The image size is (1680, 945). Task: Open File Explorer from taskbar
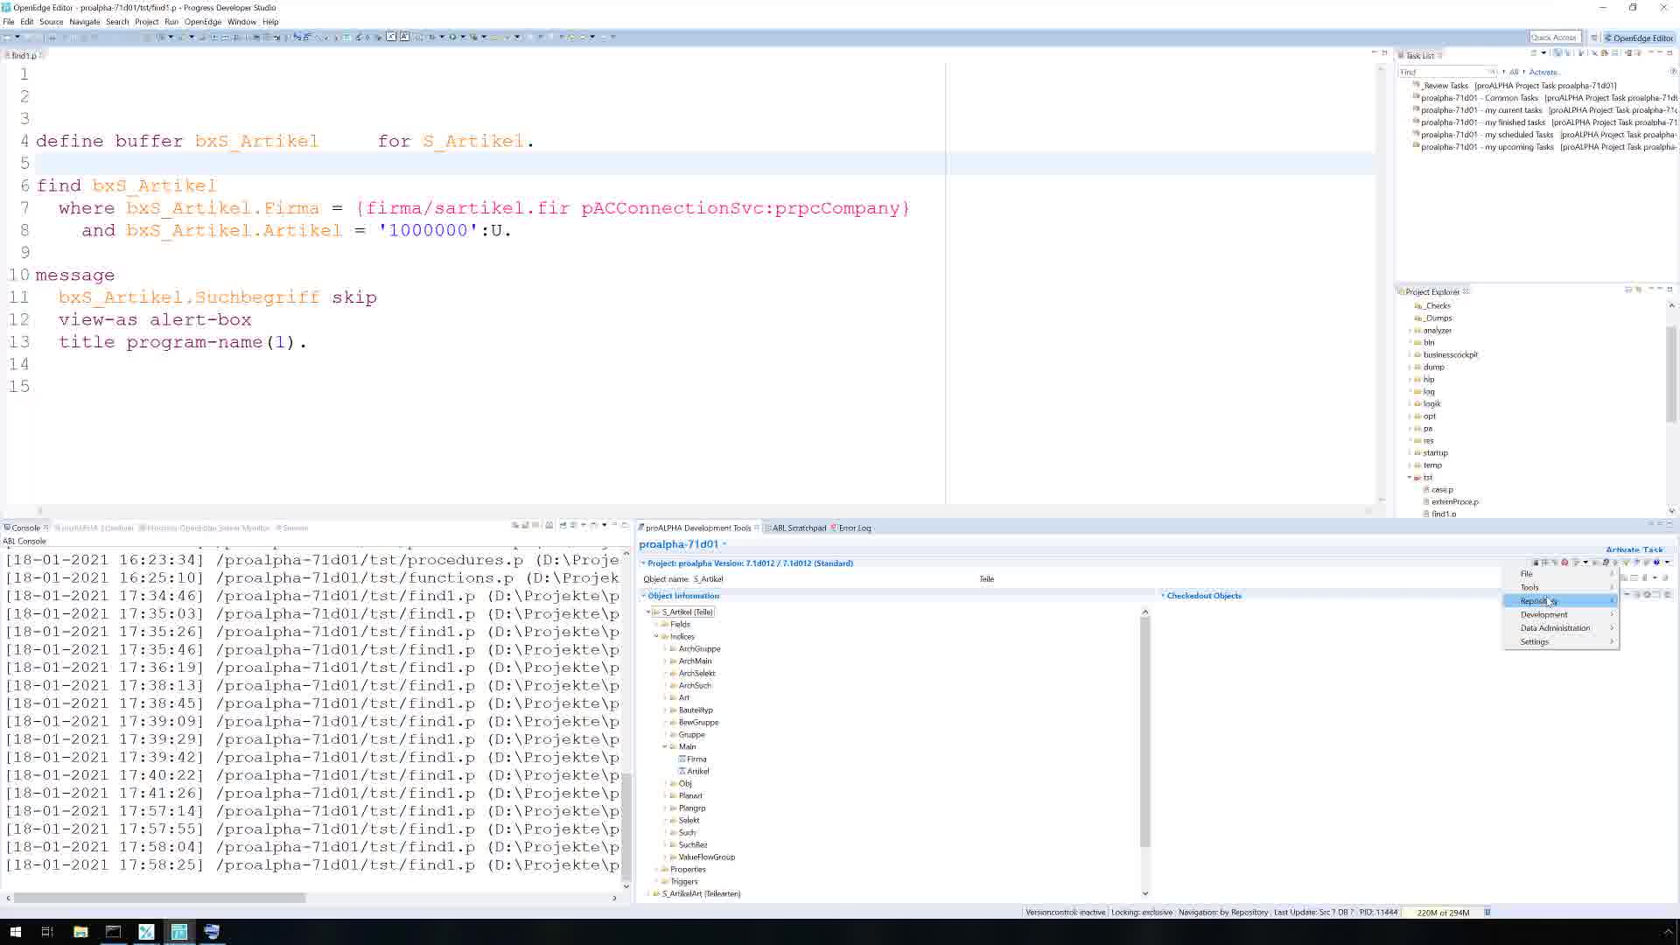pos(80,931)
